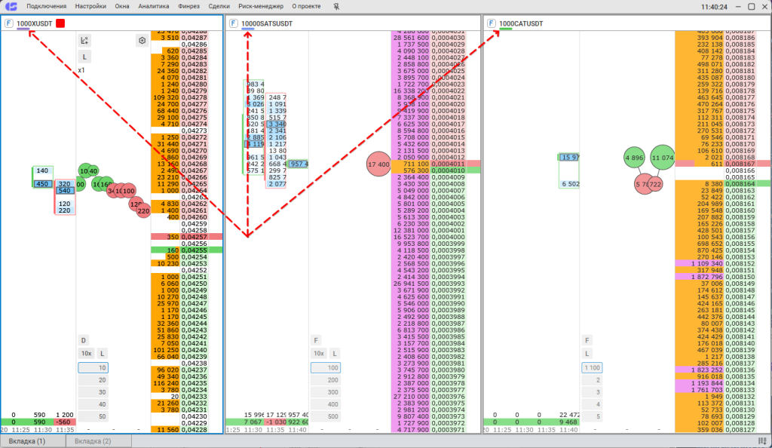This screenshot has width=772, height=448.
Task: Open the Настройки menu
Action: click(x=90, y=6)
